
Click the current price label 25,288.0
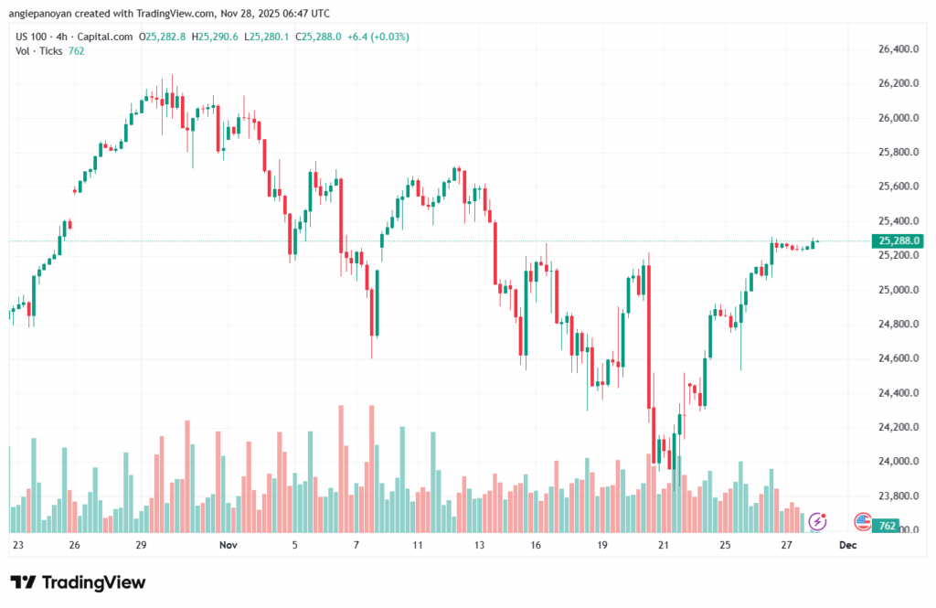point(897,240)
